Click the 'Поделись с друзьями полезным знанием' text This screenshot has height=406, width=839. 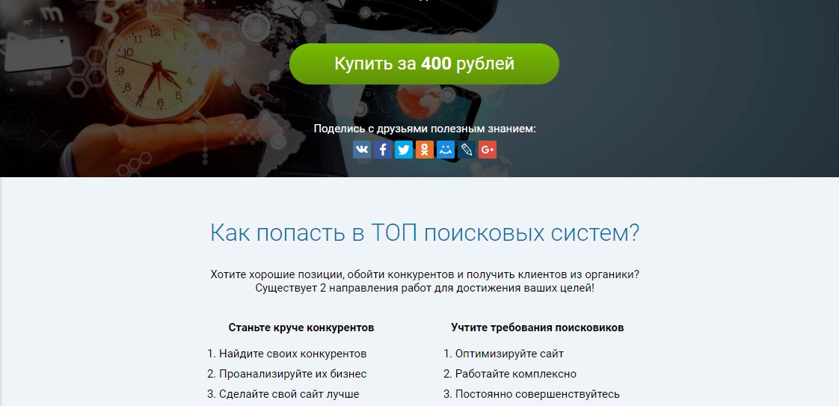[424, 129]
